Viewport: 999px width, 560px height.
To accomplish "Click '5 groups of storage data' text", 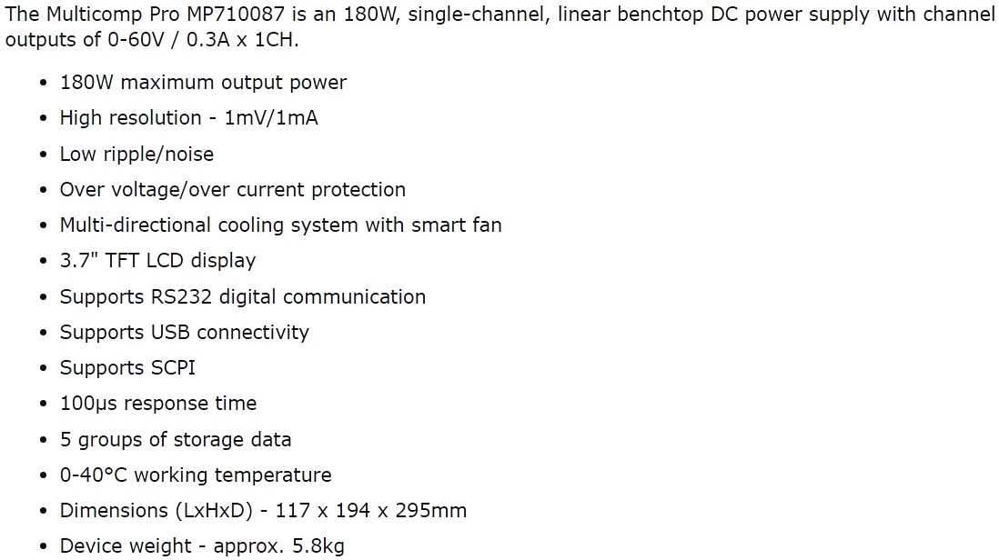I will click(176, 440).
